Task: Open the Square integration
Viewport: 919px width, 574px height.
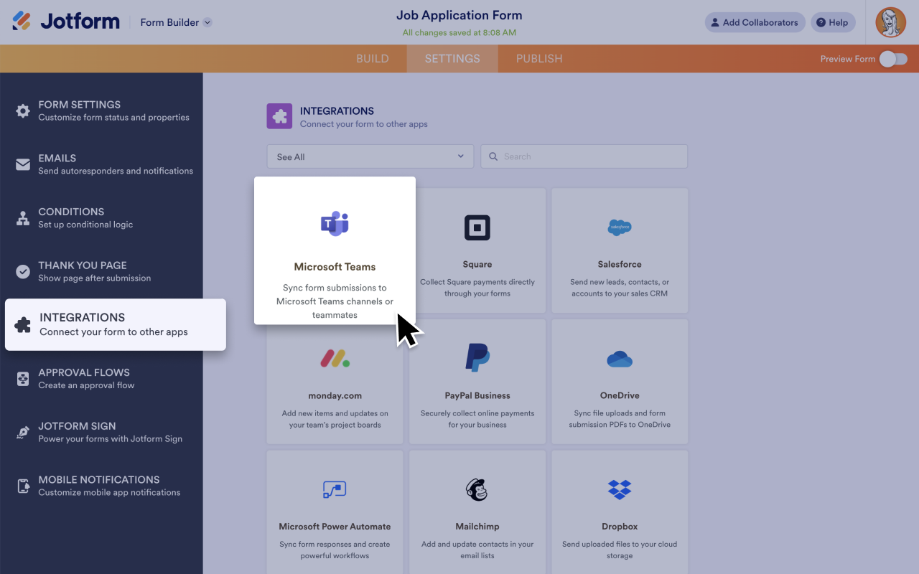Action: [x=477, y=228]
